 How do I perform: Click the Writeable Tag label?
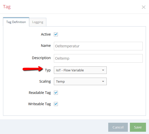(40, 104)
